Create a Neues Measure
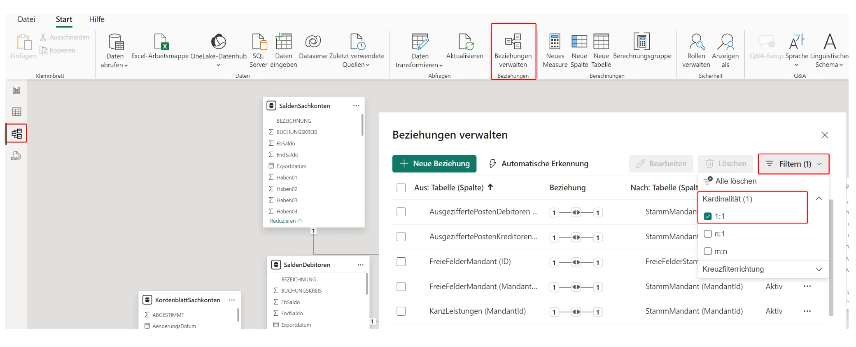The width and height of the screenshot is (856, 347). coord(555,50)
